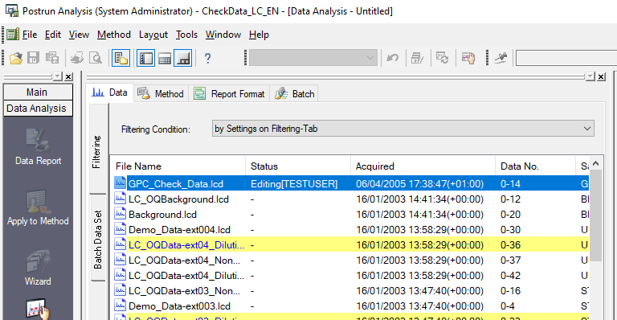Viewport: 617px width, 320px height.
Task: Click the Main button in assistant bar
Action: pos(38,92)
